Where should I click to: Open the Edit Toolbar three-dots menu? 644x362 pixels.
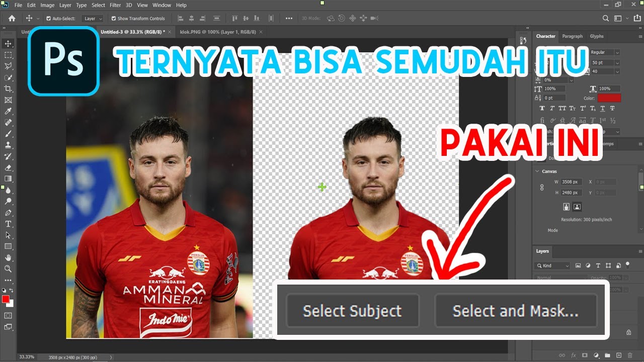pos(8,280)
